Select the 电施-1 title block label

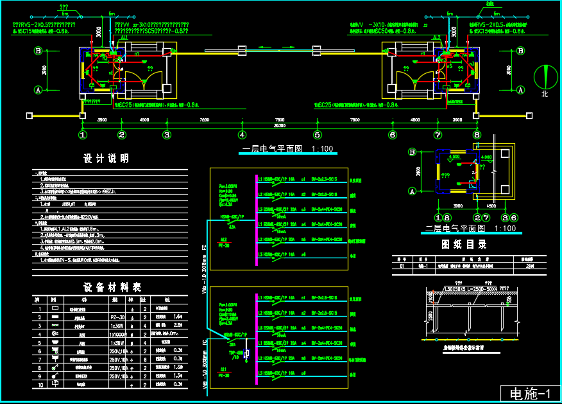pyautogui.click(x=530, y=394)
